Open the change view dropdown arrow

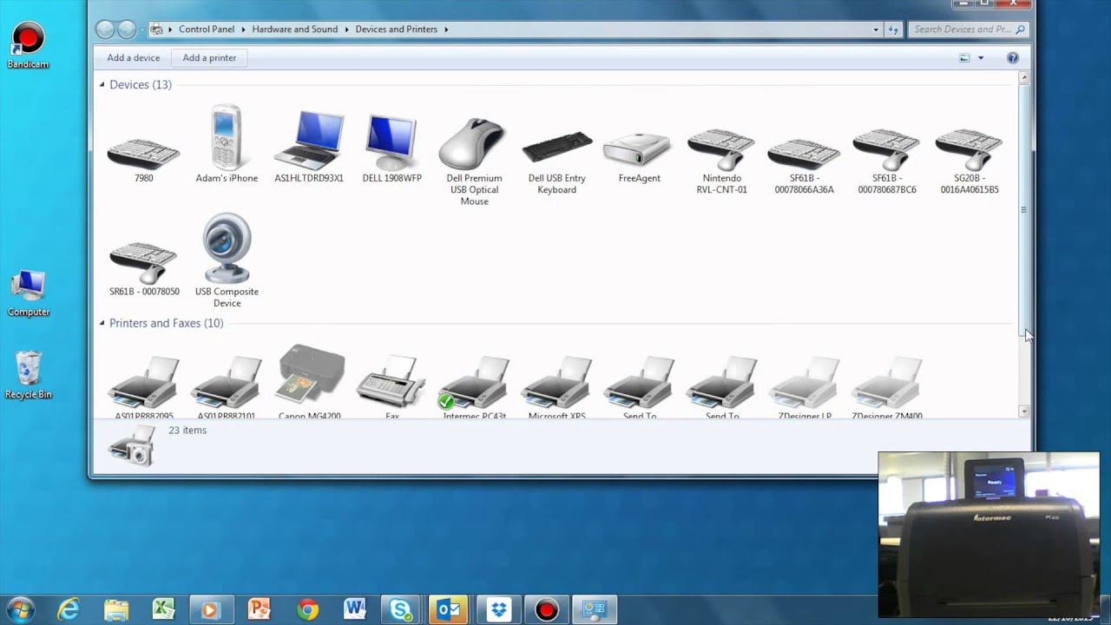pyautogui.click(x=981, y=58)
